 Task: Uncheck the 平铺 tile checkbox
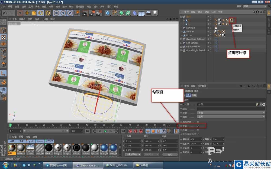click(x=198, y=126)
